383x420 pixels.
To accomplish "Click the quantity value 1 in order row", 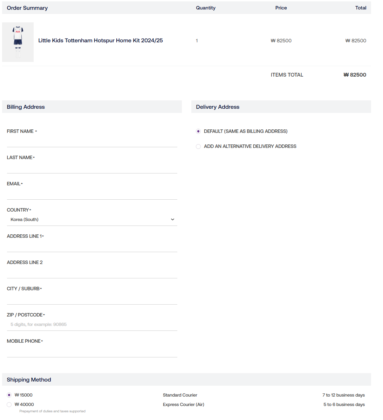I will [197, 41].
